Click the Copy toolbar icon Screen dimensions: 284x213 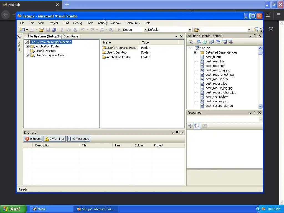click(68, 30)
